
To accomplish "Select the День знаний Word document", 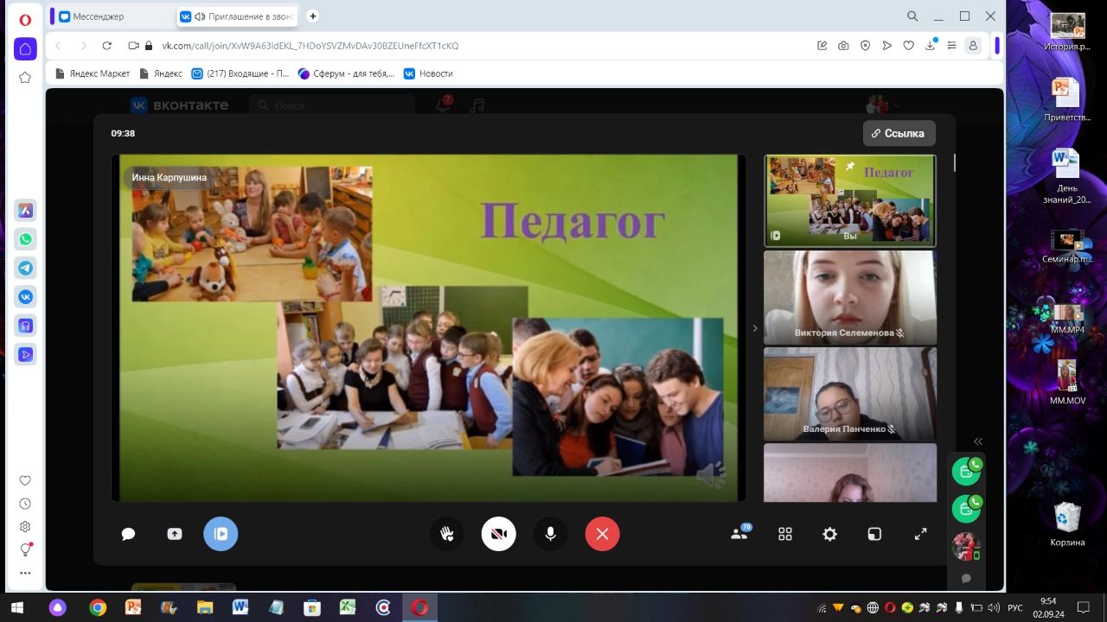I will point(1066,175).
